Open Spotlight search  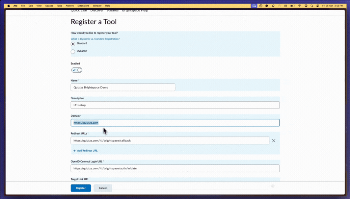pos(312,6)
